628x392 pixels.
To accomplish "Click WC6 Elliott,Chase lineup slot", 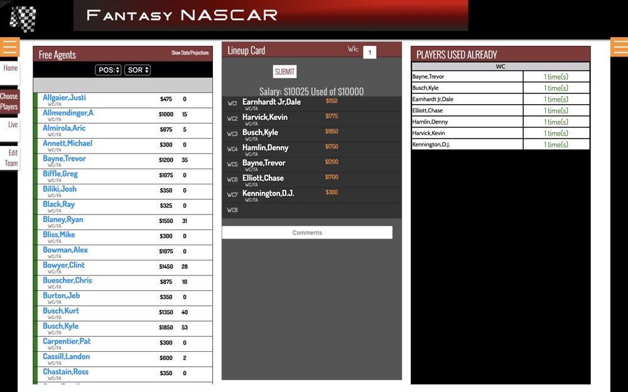I will (x=311, y=179).
